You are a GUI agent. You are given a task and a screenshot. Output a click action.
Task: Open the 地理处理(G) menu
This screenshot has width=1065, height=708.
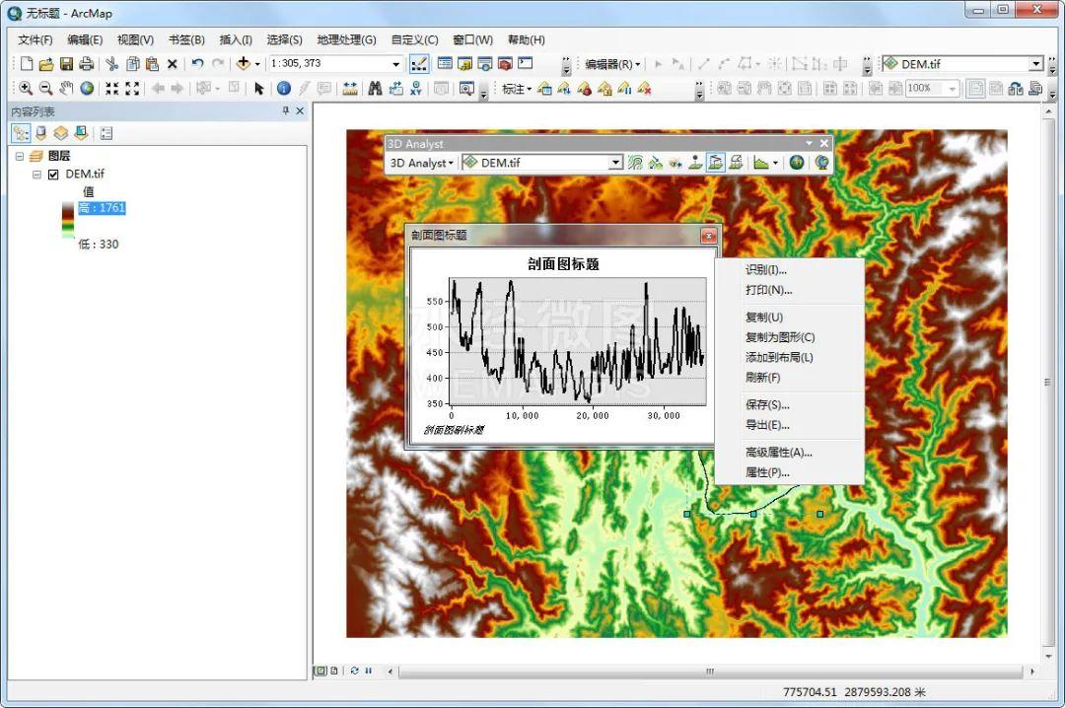346,40
